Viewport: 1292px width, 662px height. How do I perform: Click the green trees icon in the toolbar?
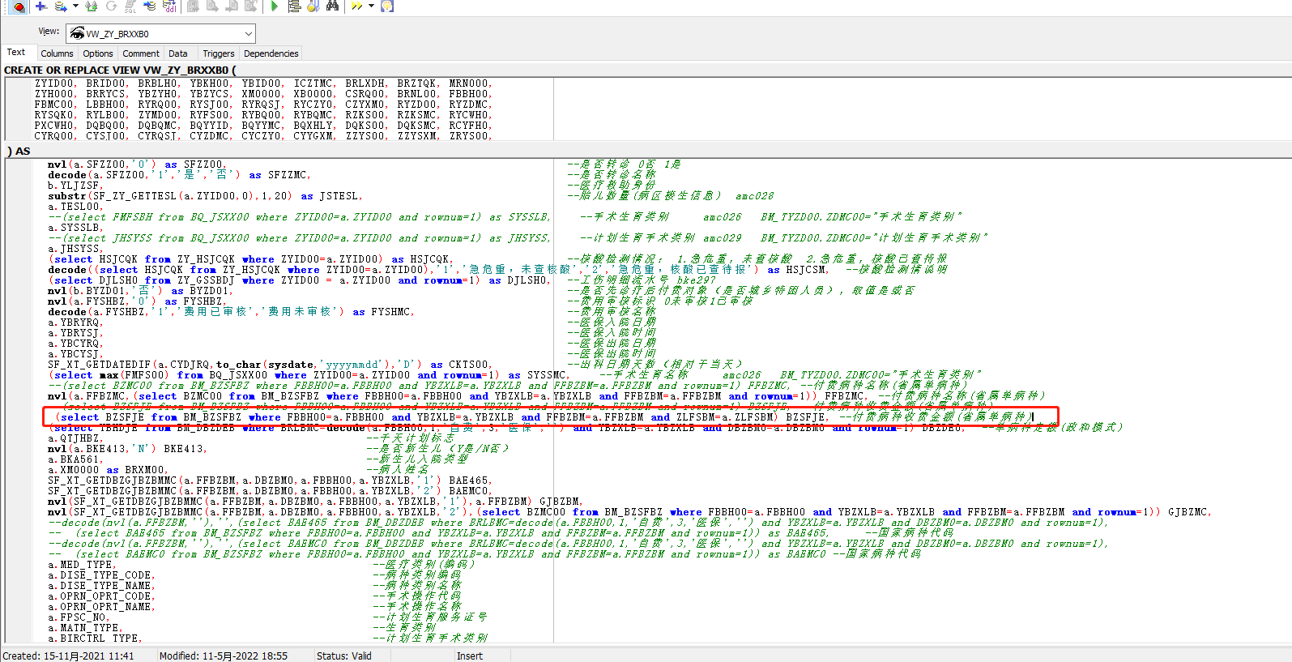91,6
